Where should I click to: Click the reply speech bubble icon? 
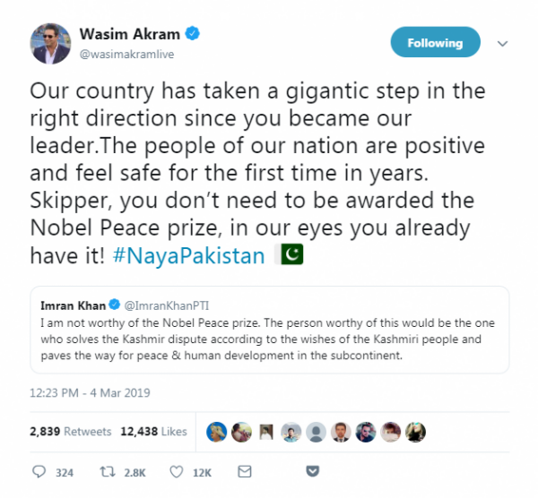[x=39, y=472]
